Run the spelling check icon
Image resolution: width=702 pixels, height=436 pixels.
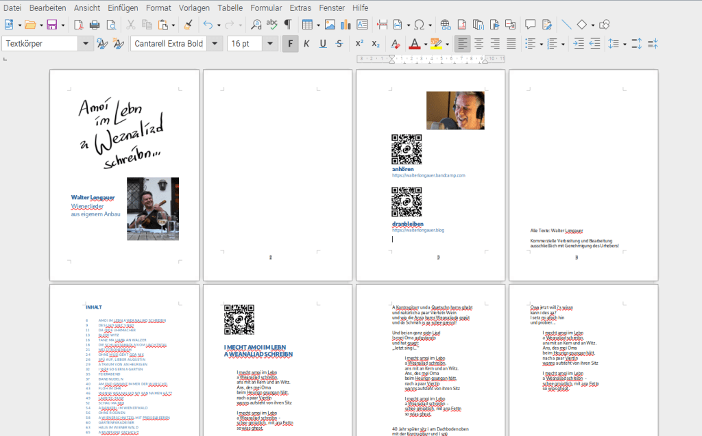271,25
